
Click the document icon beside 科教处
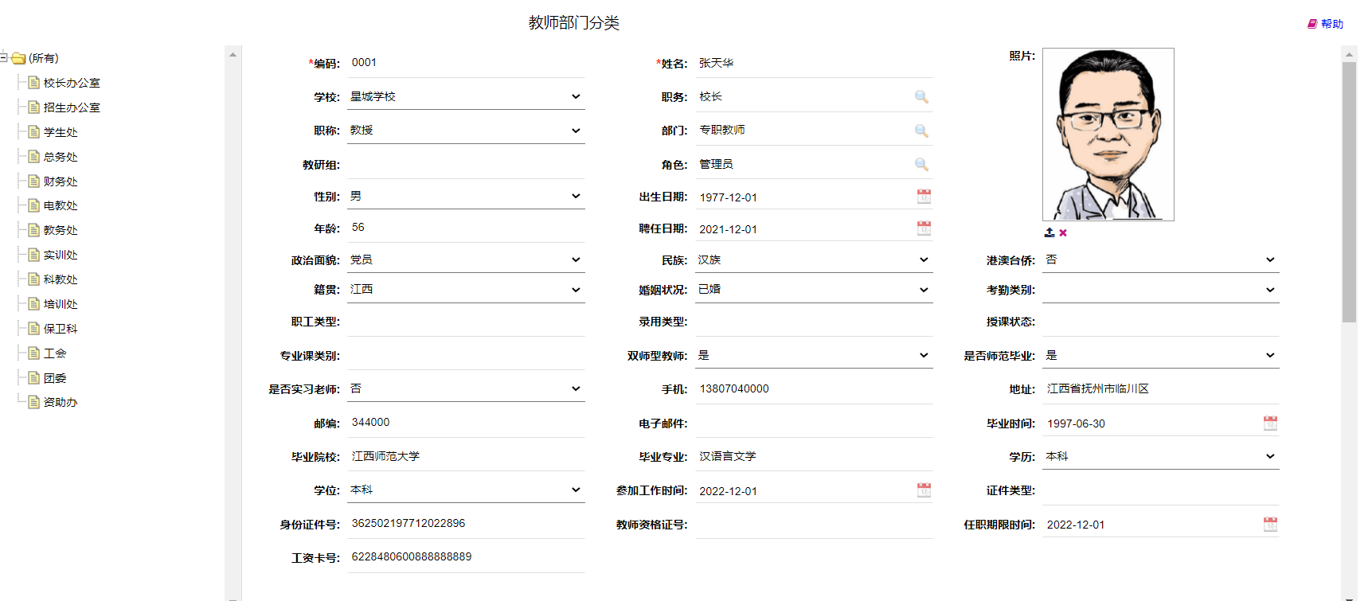pyautogui.click(x=33, y=279)
